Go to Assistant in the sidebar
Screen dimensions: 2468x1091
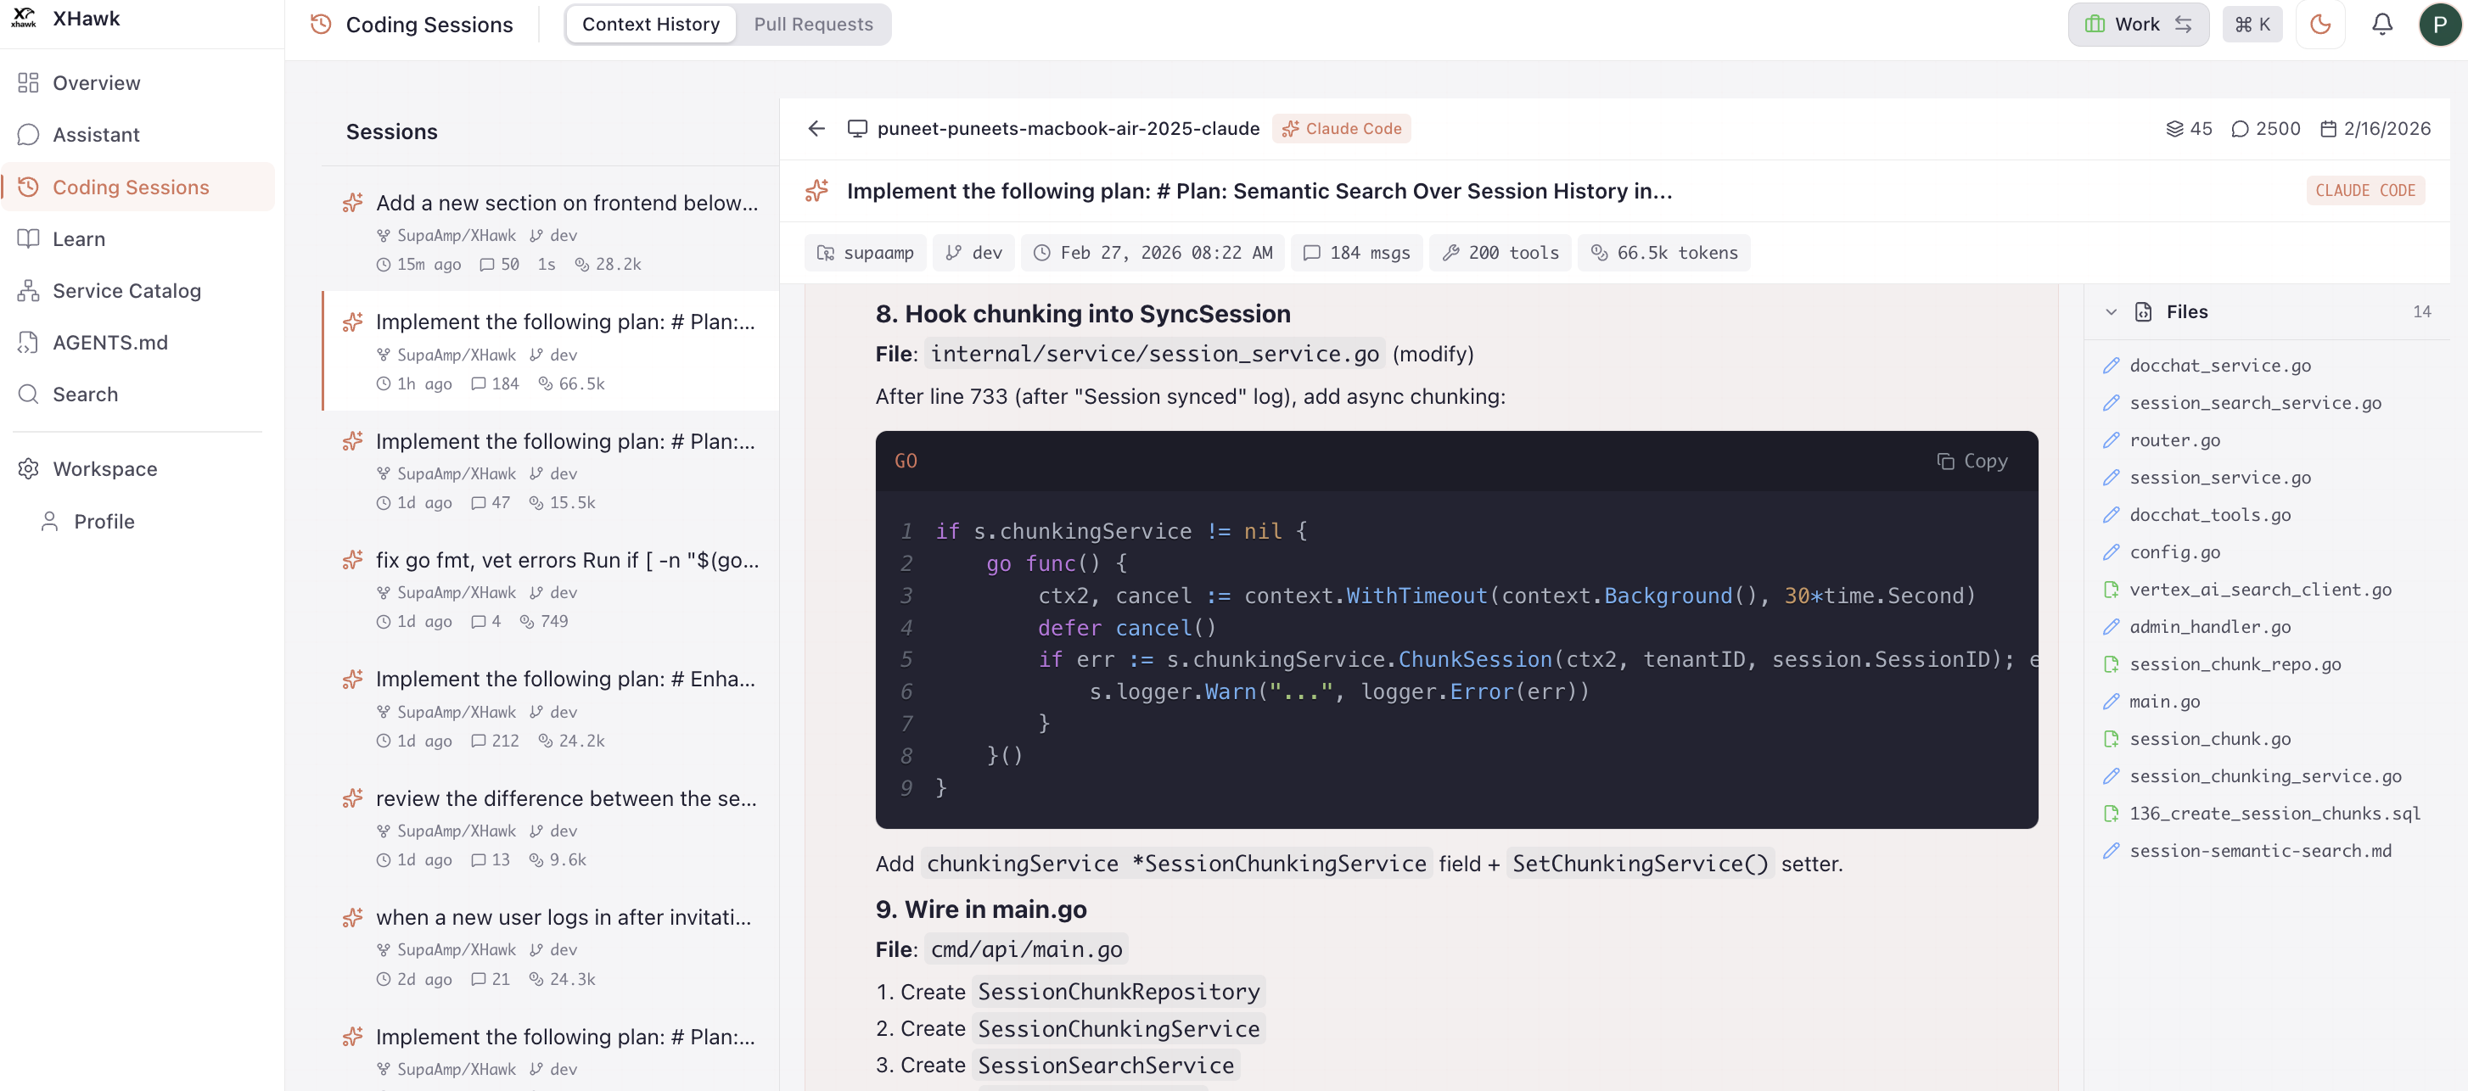click(95, 135)
